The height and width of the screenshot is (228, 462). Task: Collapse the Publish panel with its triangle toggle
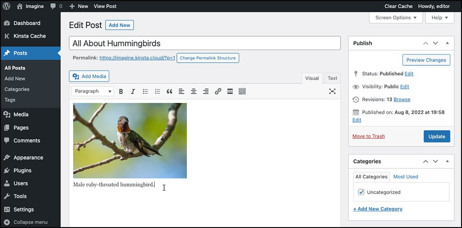[447, 43]
